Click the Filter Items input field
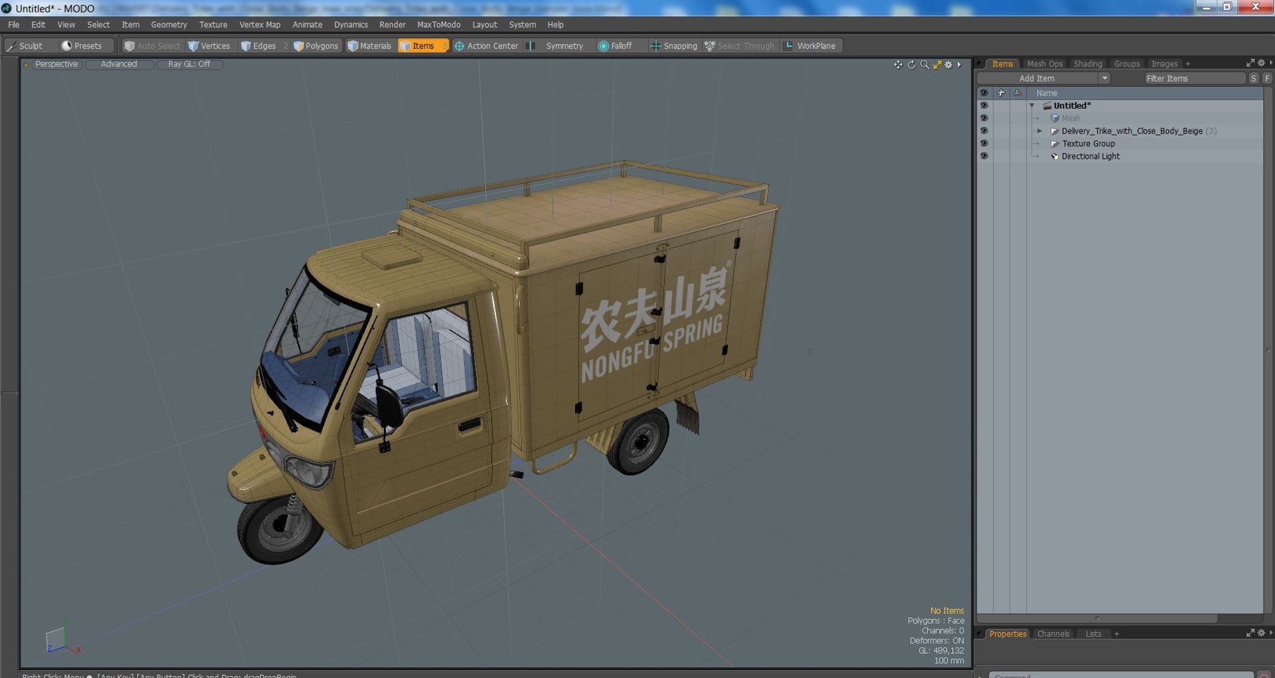 pos(1194,78)
